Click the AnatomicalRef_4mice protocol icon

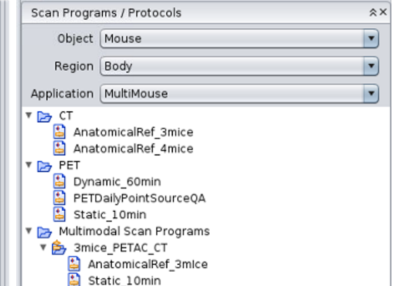[60, 148]
